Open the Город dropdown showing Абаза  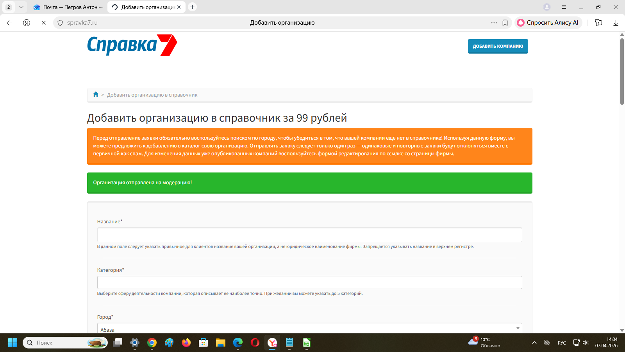pyautogui.click(x=309, y=329)
